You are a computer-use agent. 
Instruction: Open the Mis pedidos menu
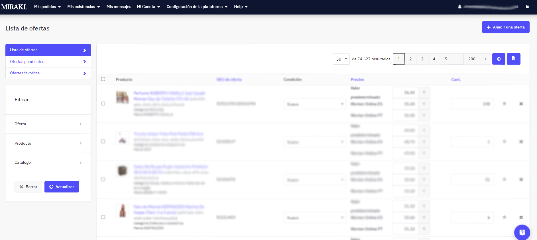[x=47, y=7]
